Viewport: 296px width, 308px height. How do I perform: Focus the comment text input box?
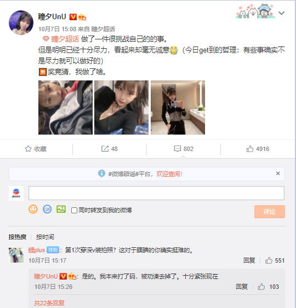(156, 193)
